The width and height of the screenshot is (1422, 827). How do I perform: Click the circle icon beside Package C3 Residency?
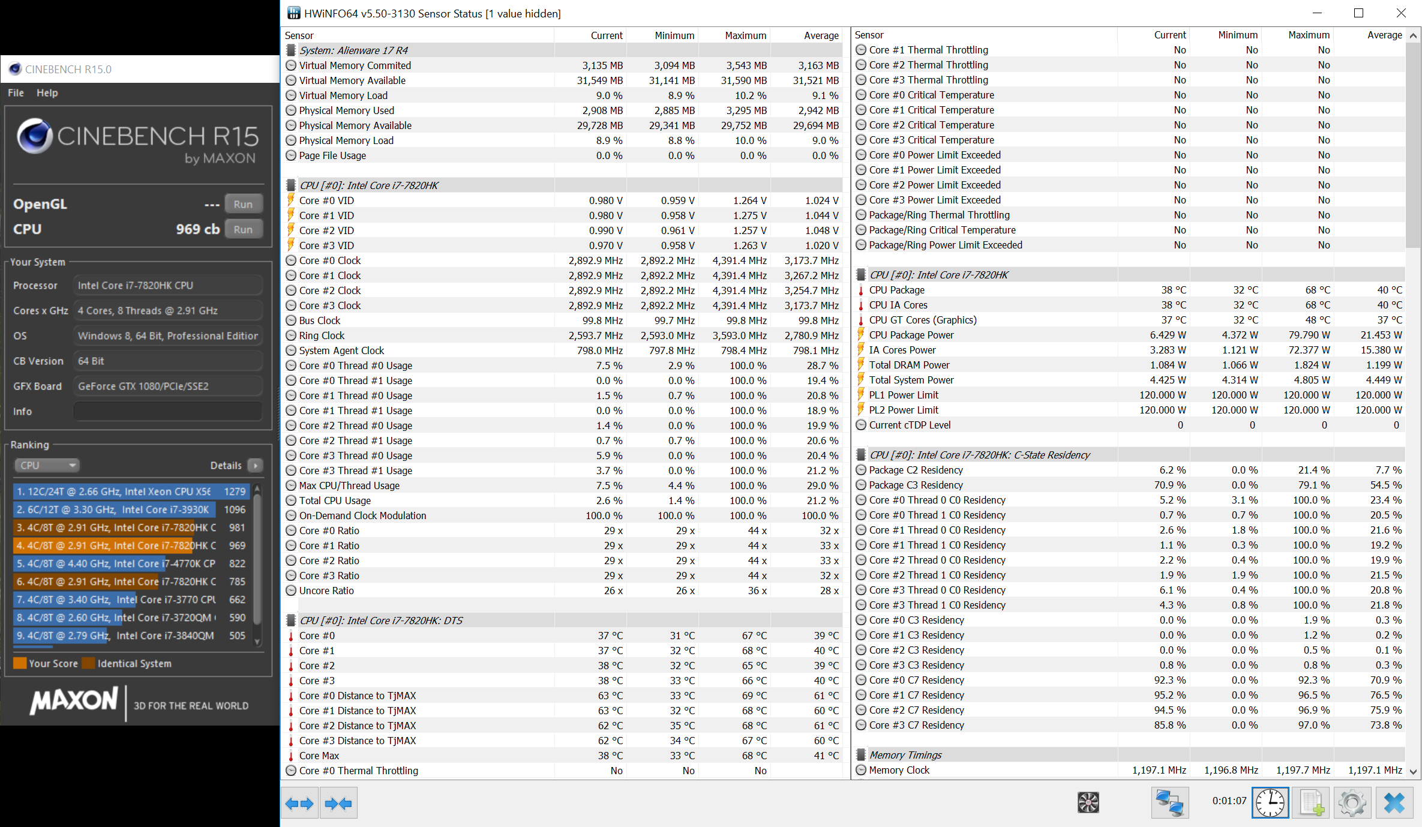[861, 485]
